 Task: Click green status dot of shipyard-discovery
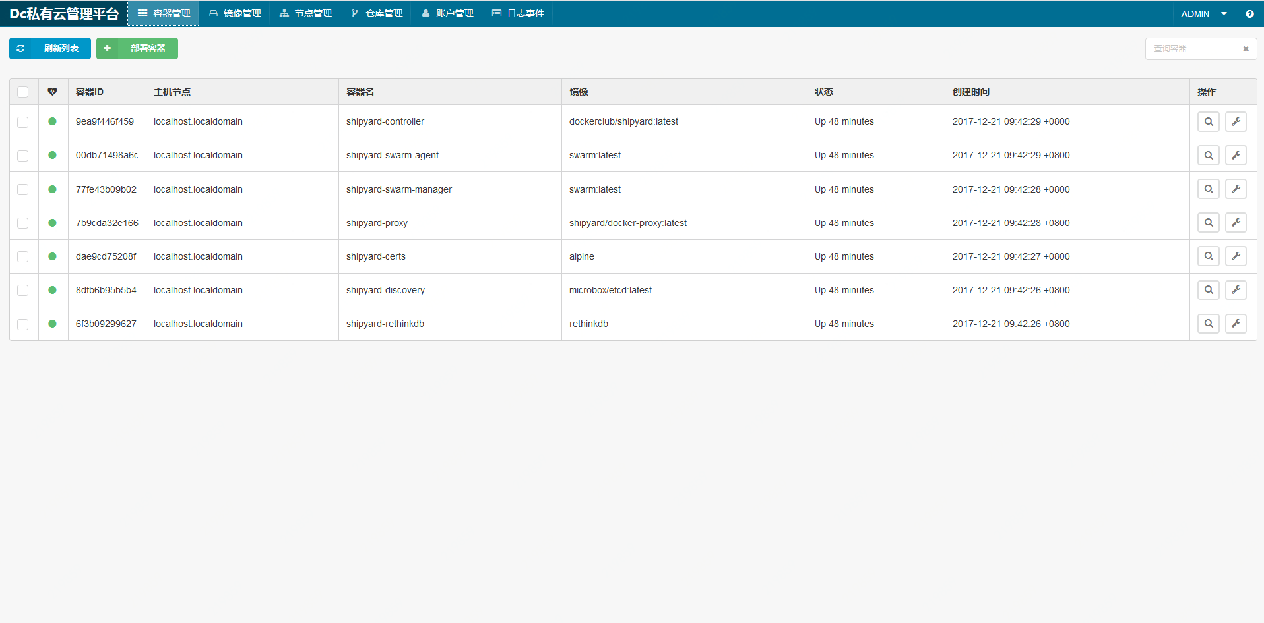coord(52,290)
